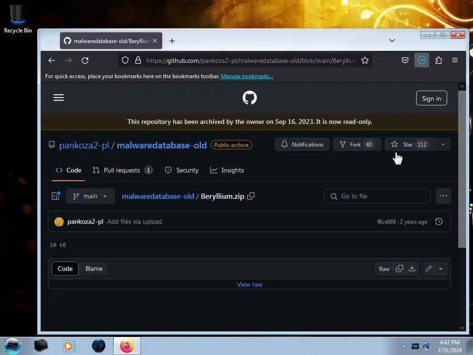Launch the media player taskbar icon
This screenshot has width=473, height=355.
(68, 346)
